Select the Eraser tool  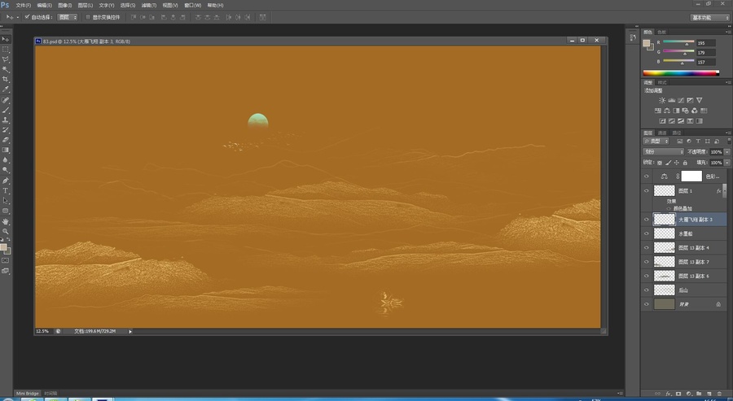6,140
